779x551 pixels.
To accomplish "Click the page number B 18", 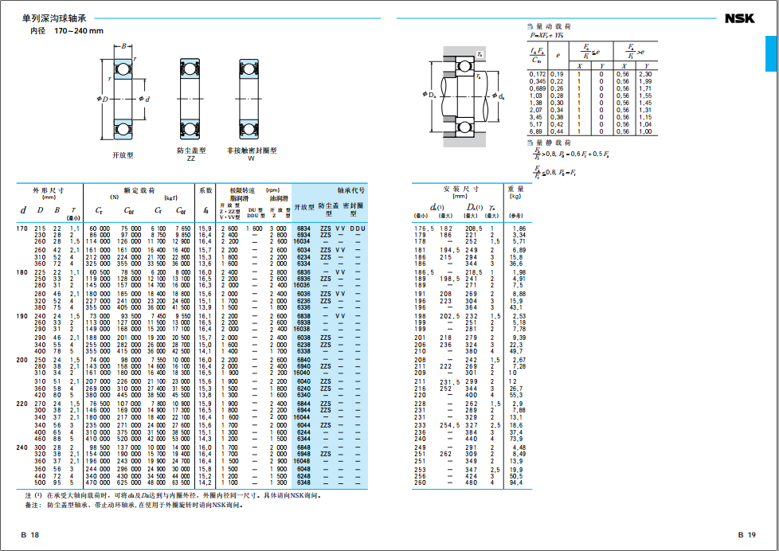I will (30, 535).
